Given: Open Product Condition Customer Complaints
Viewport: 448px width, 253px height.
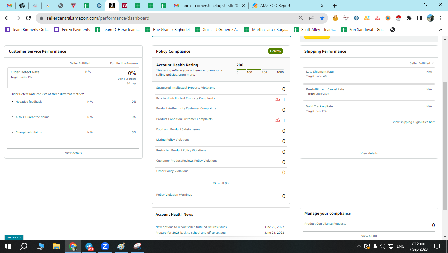Looking at the screenshot, I should (184, 119).
